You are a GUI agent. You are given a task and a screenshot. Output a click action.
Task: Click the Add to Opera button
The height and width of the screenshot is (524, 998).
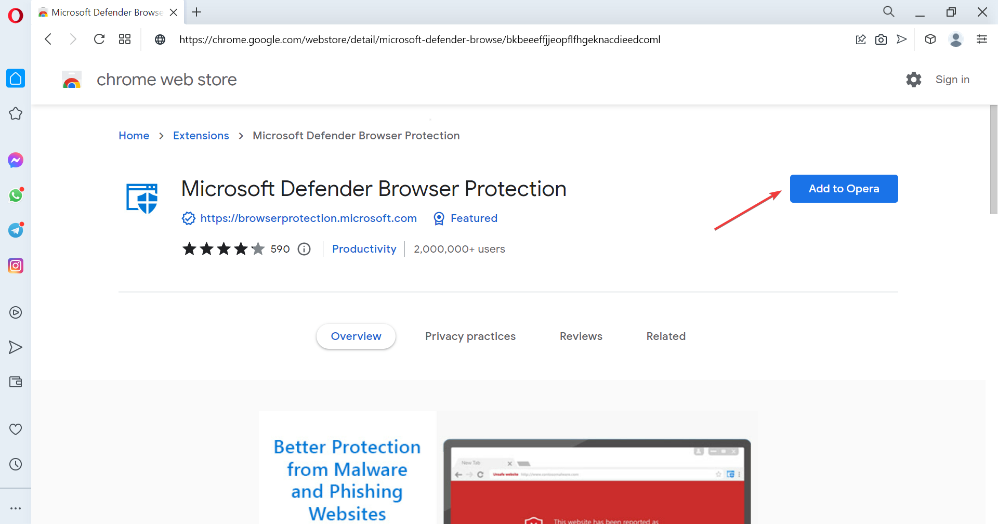tap(844, 189)
